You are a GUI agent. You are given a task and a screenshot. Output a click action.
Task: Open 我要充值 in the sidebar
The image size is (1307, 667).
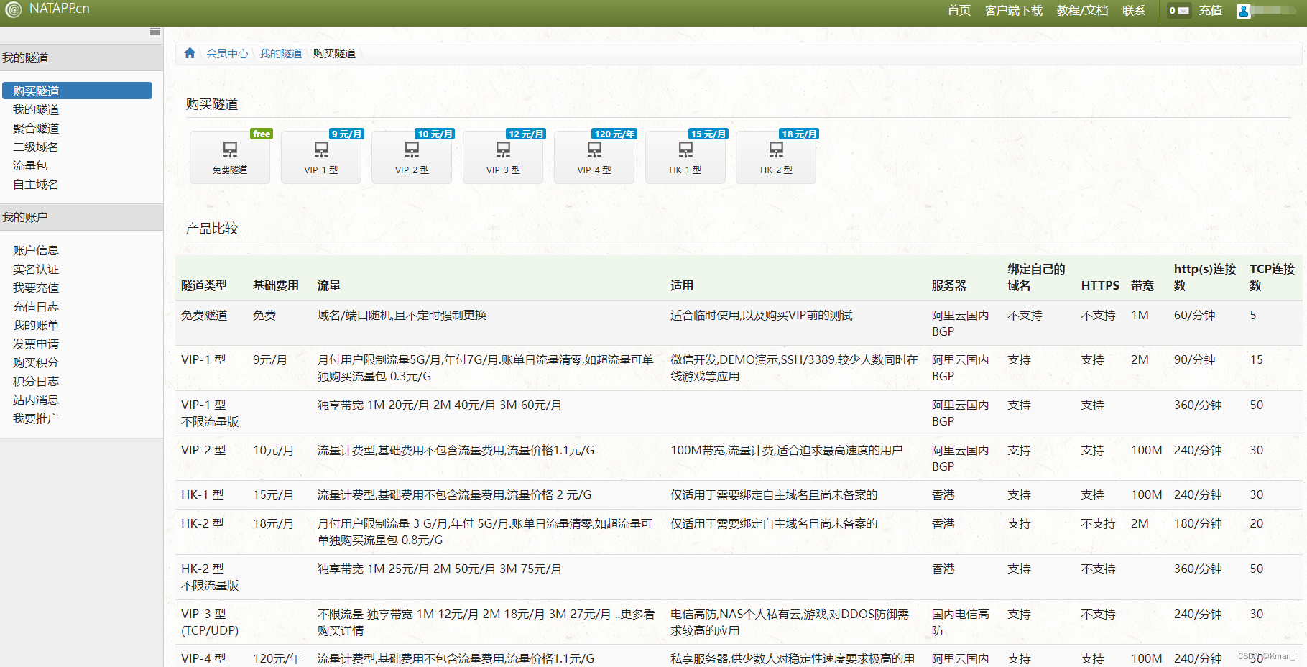(36, 287)
